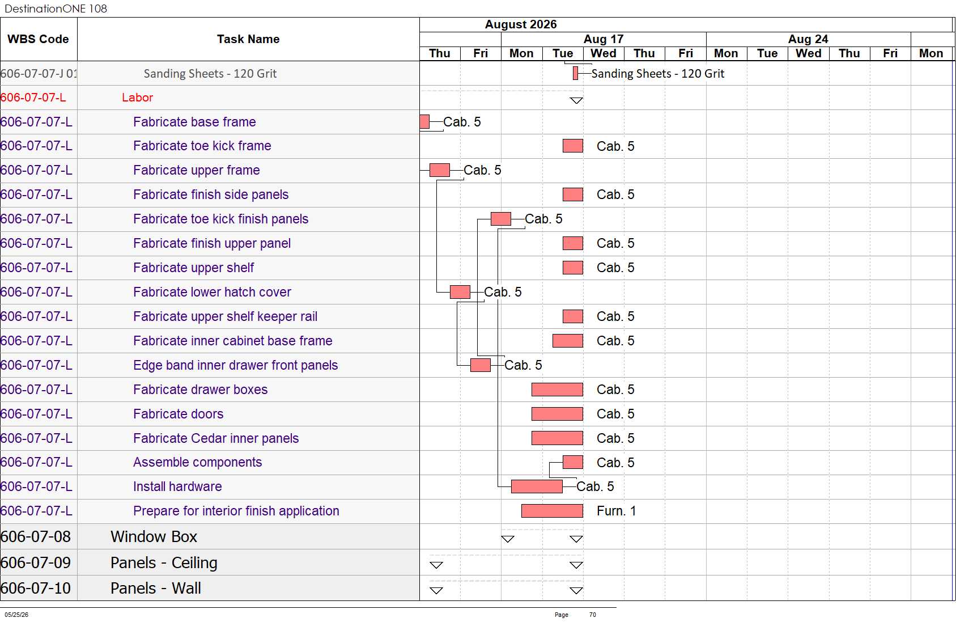
Task: Click the Panels - Ceiling summary row
Action: pyautogui.click(x=164, y=562)
